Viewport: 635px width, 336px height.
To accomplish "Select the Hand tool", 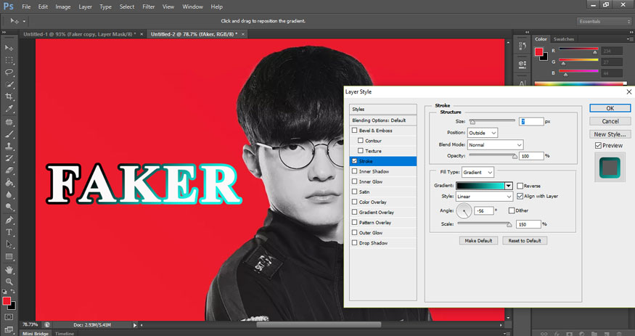I will [9, 270].
